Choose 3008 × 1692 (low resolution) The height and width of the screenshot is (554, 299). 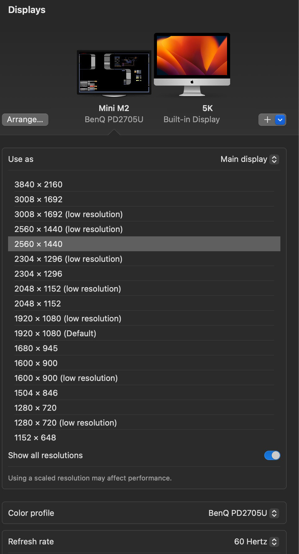click(144, 214)
